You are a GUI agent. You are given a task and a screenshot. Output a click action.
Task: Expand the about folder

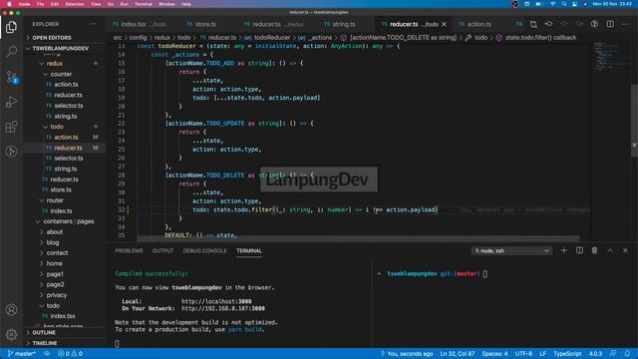[55, 232]
